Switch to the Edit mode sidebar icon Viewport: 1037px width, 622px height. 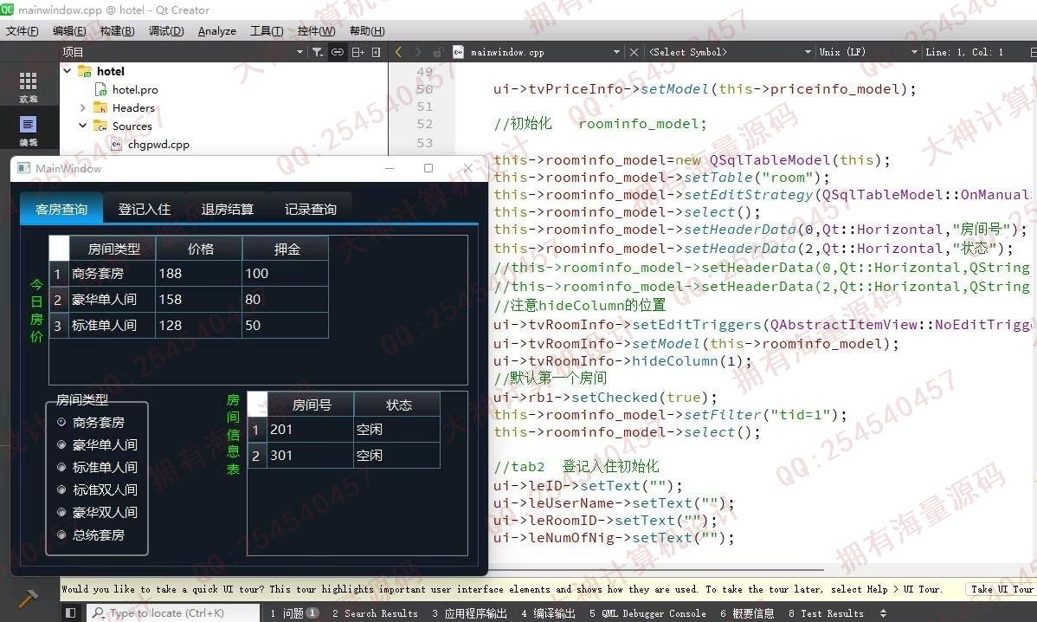[28, 130]
